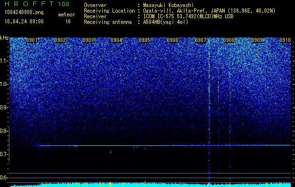Click the 0909 time marker
295x187 pixels.
tap(257, 40)
